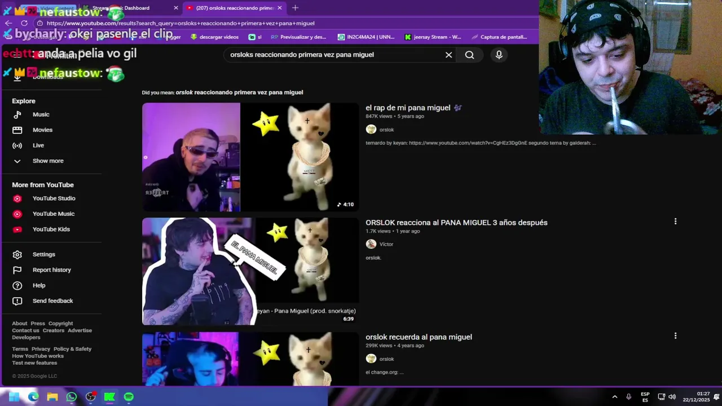Click the browser address bar URL

(180, 23)
